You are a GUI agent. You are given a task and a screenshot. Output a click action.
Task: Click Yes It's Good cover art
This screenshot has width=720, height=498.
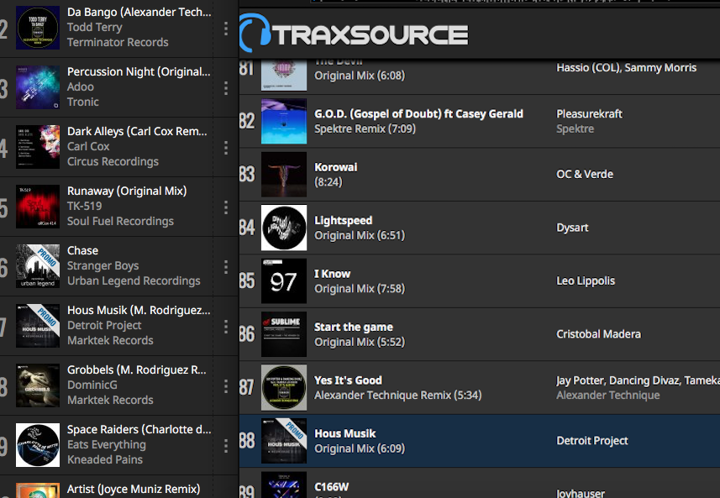[x=284, y=387]
